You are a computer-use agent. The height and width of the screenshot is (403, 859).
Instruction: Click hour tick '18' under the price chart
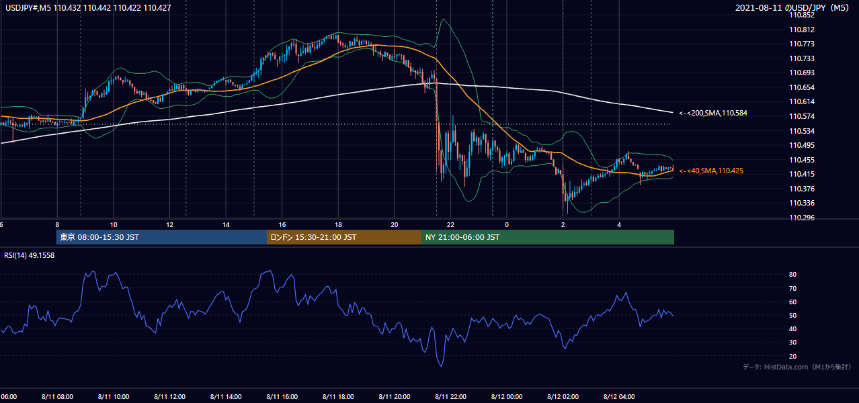338,224
